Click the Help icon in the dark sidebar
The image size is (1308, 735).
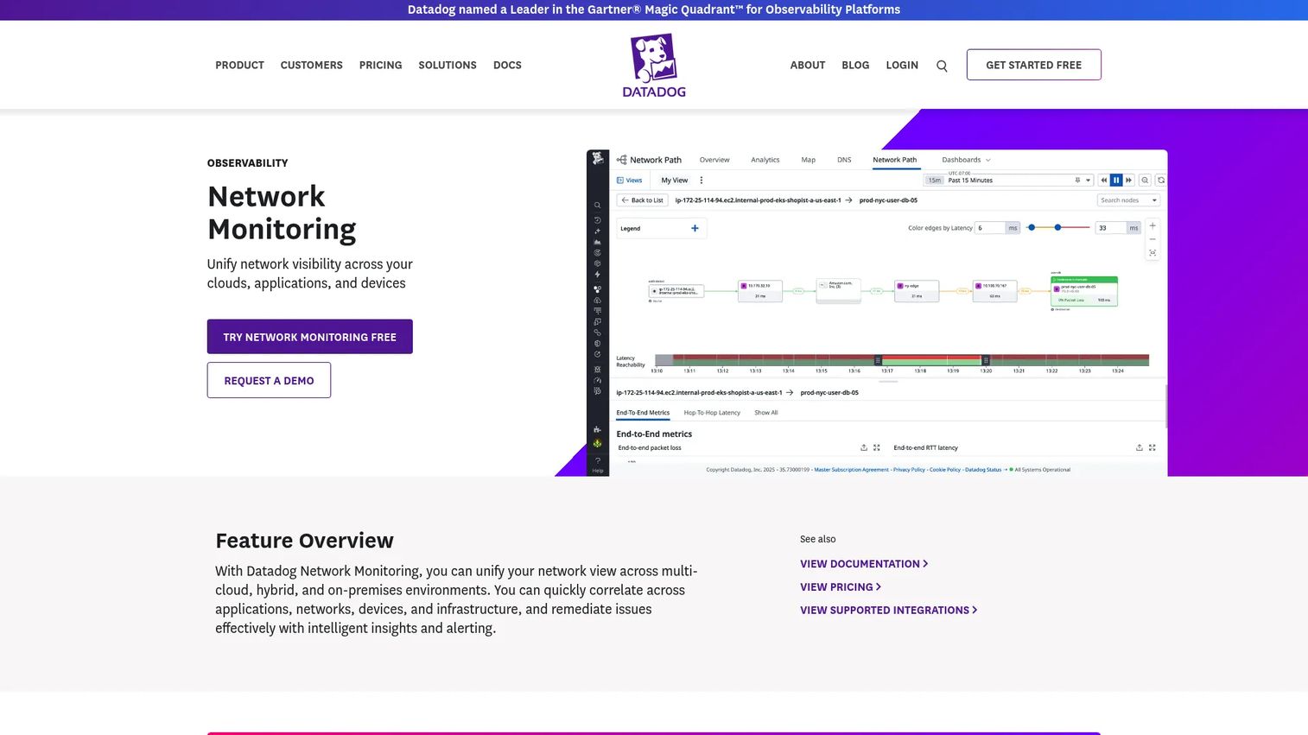point(598,465)
